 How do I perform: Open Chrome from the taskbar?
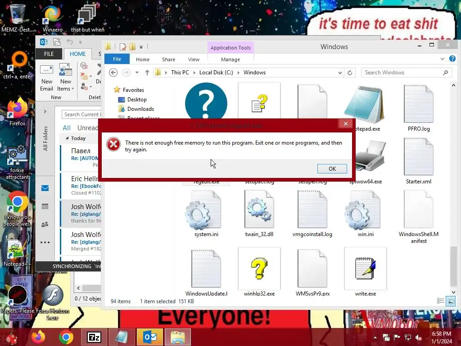(66, 337)
